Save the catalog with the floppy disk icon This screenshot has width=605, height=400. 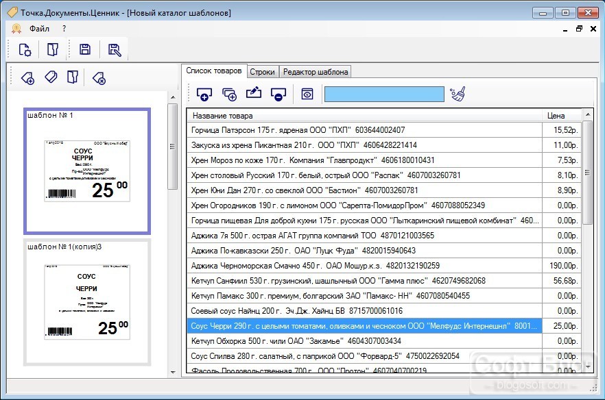(85, 50)
